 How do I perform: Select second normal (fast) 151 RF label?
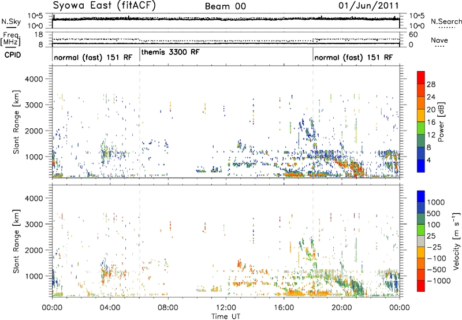tap(353, 57)
